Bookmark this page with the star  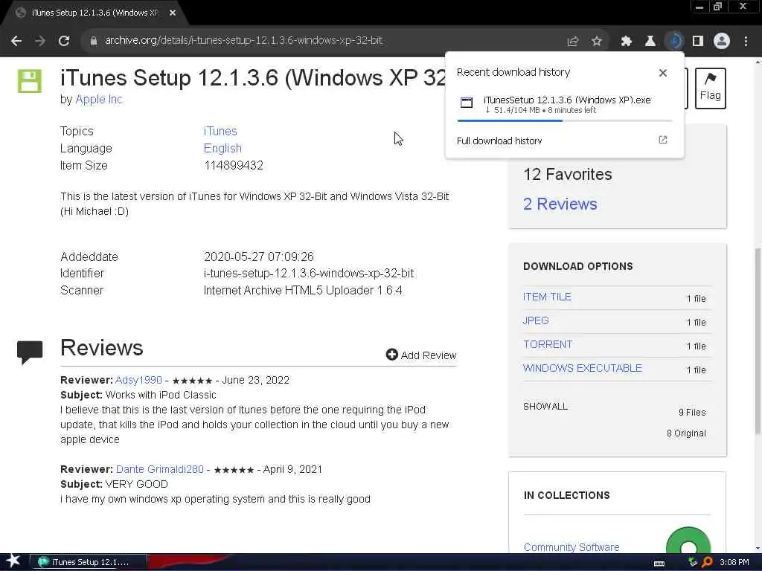[x=597, y=42]
